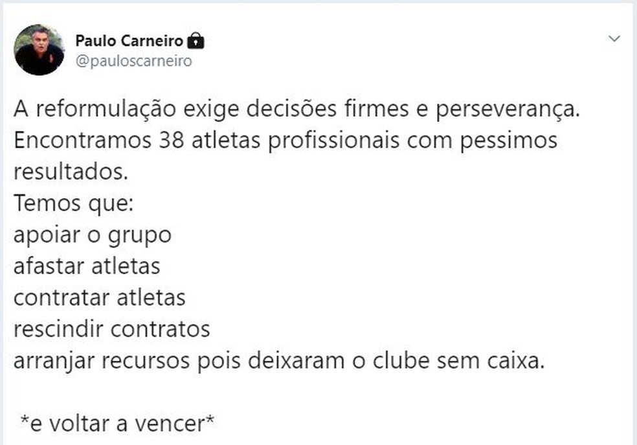This screenshot has width=637, height=445.
Task: Click the word 'profissionais' in the tweet
Action: 333,141
